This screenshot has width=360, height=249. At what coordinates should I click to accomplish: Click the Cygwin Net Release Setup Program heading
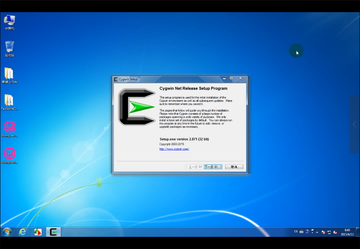coord(193,88)
